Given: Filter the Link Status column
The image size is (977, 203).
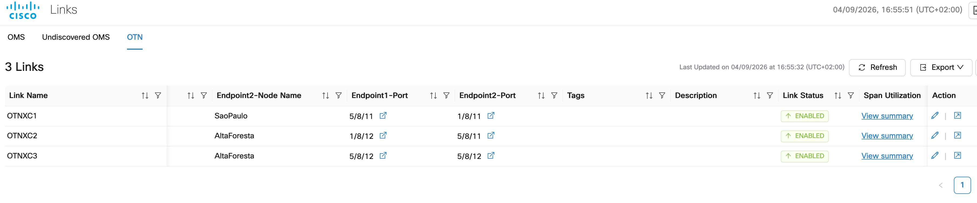Looking at the screenshot, I should click(x=851, y=96).
